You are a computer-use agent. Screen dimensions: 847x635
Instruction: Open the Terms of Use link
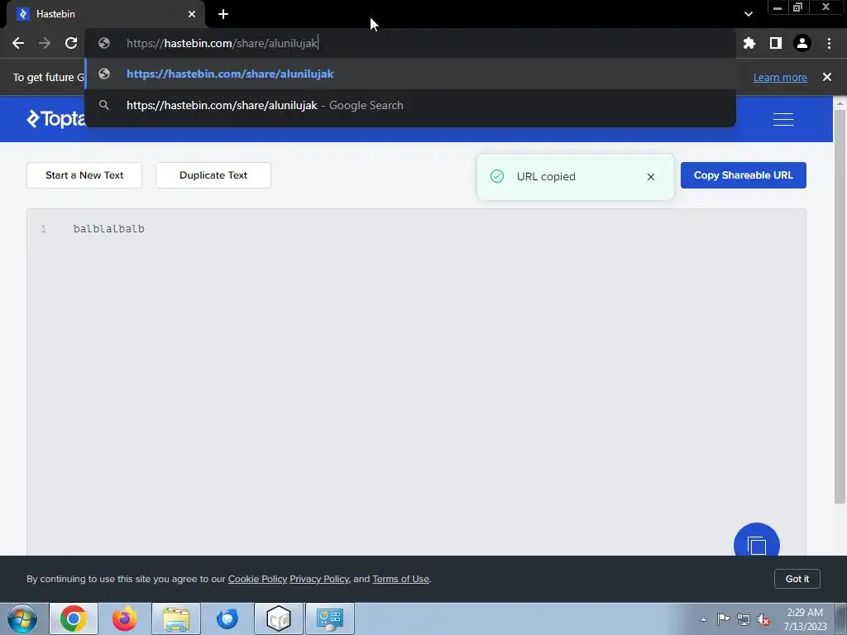pyautogui.click(x=401, y=579)
